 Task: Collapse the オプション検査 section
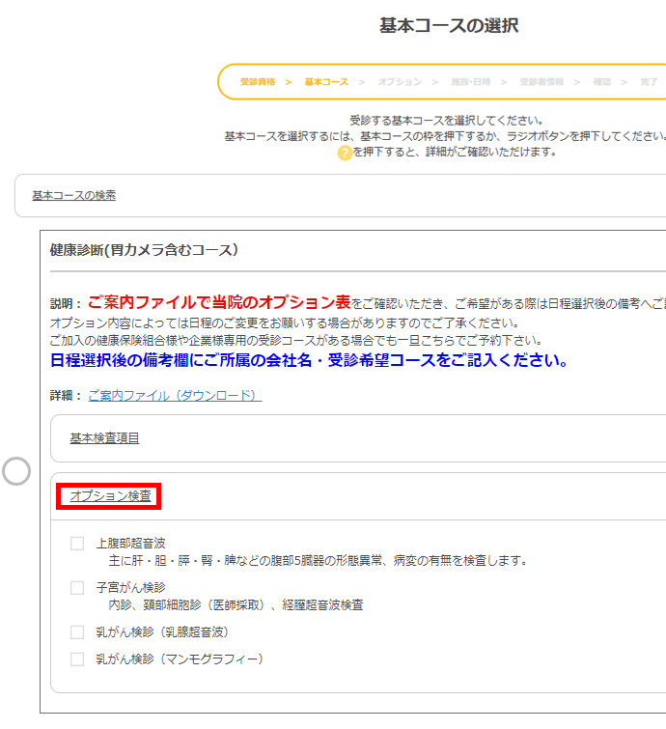(111, 496)
